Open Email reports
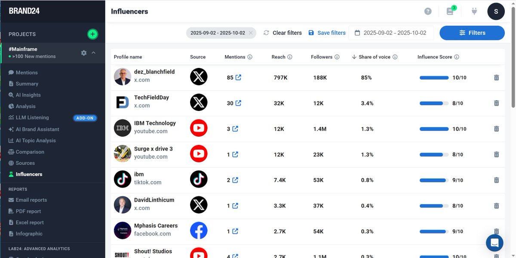 click(31, 200)
